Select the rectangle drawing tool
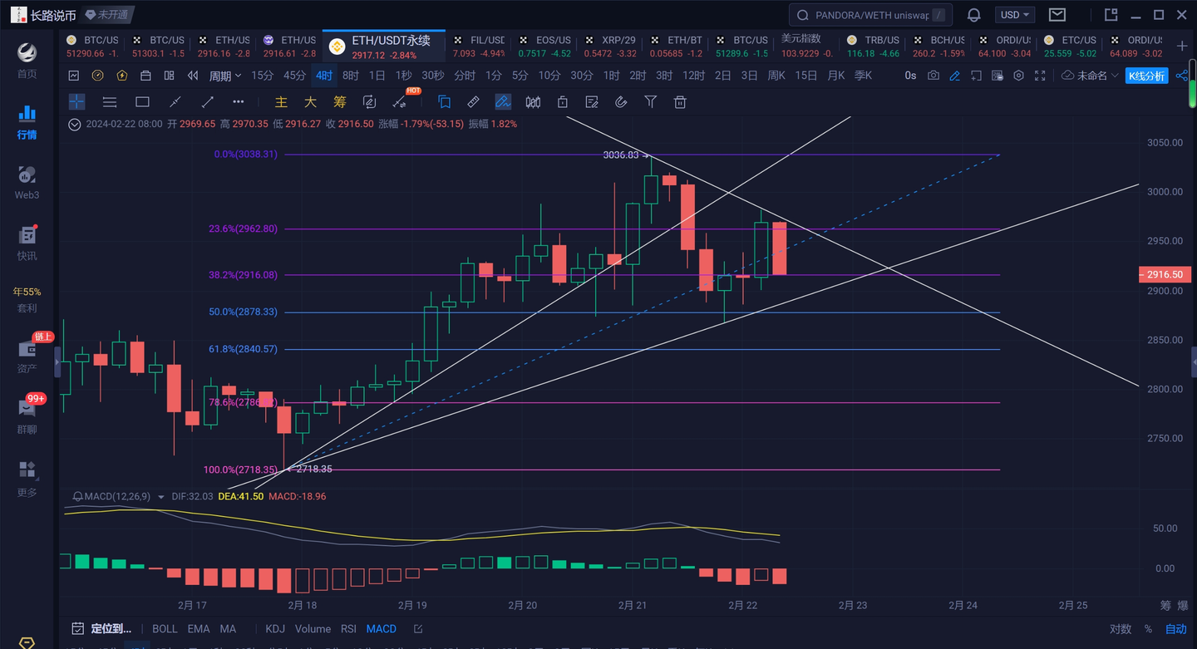This screenshot has width=1197, height=649. point(142,102)
